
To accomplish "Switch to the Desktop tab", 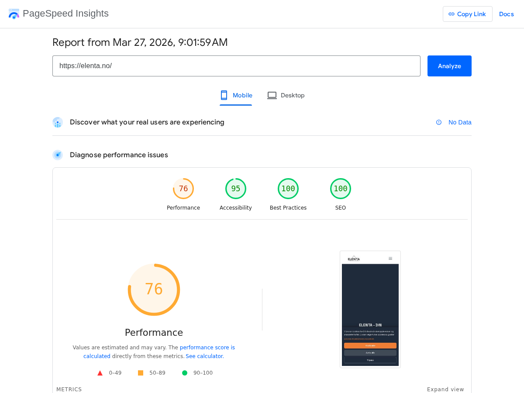I will [286, 95].
